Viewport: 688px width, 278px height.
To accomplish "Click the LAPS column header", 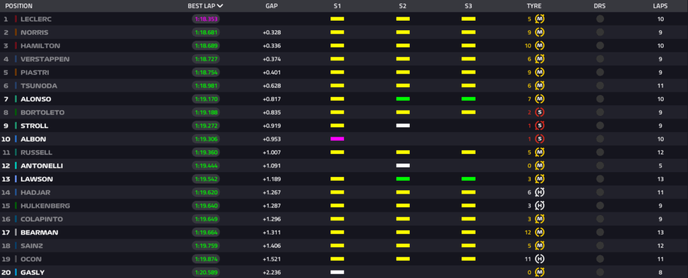I will [660, 5].
